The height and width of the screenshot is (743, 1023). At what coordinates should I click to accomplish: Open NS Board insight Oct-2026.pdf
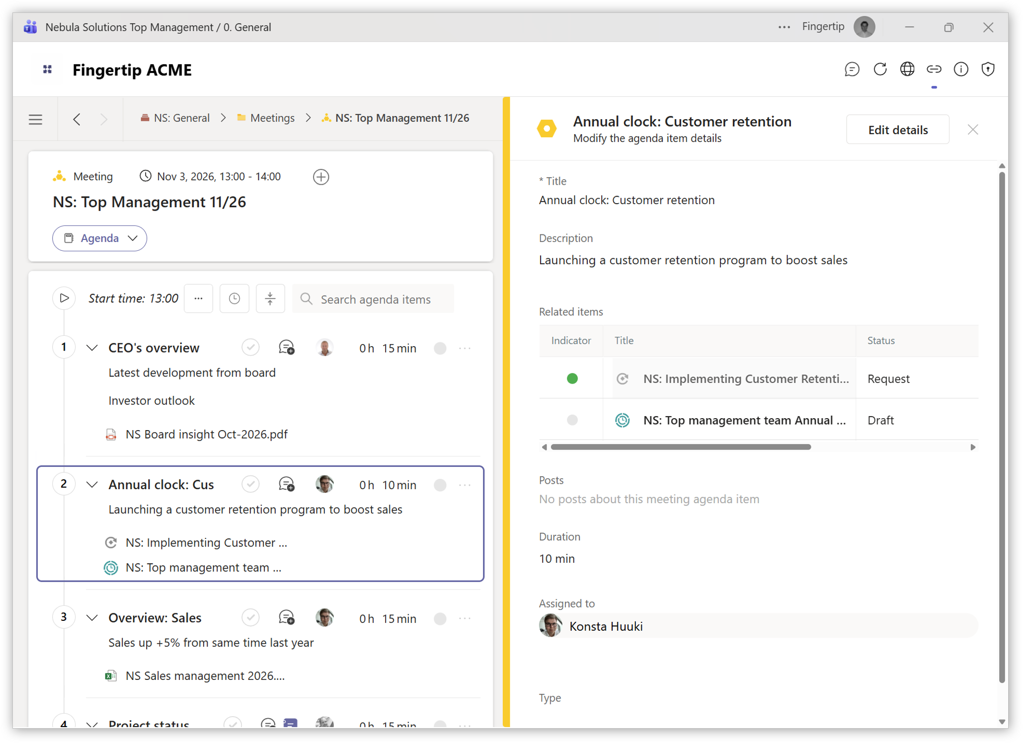coord(206,434)
